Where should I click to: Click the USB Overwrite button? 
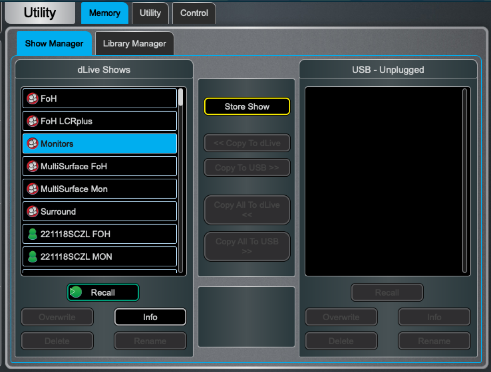click(341, 317)
